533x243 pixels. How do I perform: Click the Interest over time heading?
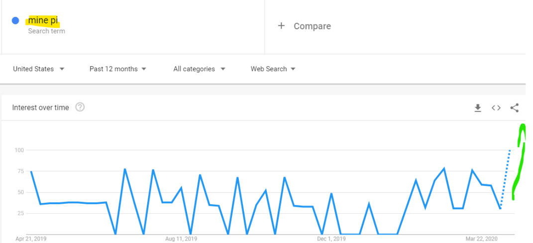point(40,108)
